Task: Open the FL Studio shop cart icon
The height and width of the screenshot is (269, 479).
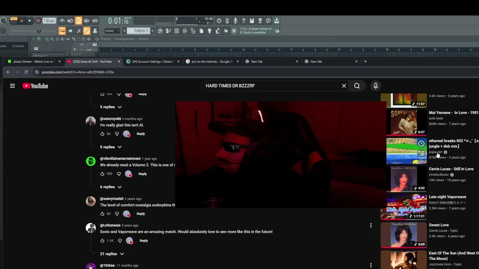Action: click(234, 31)
